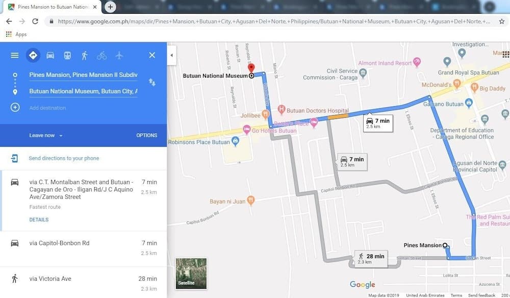Screen dimensions: 510x298
Task: Select transit travel mode icon
Action: 67,55
